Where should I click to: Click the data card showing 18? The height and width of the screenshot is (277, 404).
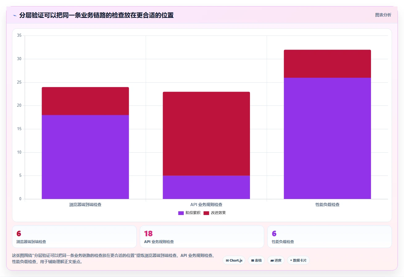pos(202,237)
